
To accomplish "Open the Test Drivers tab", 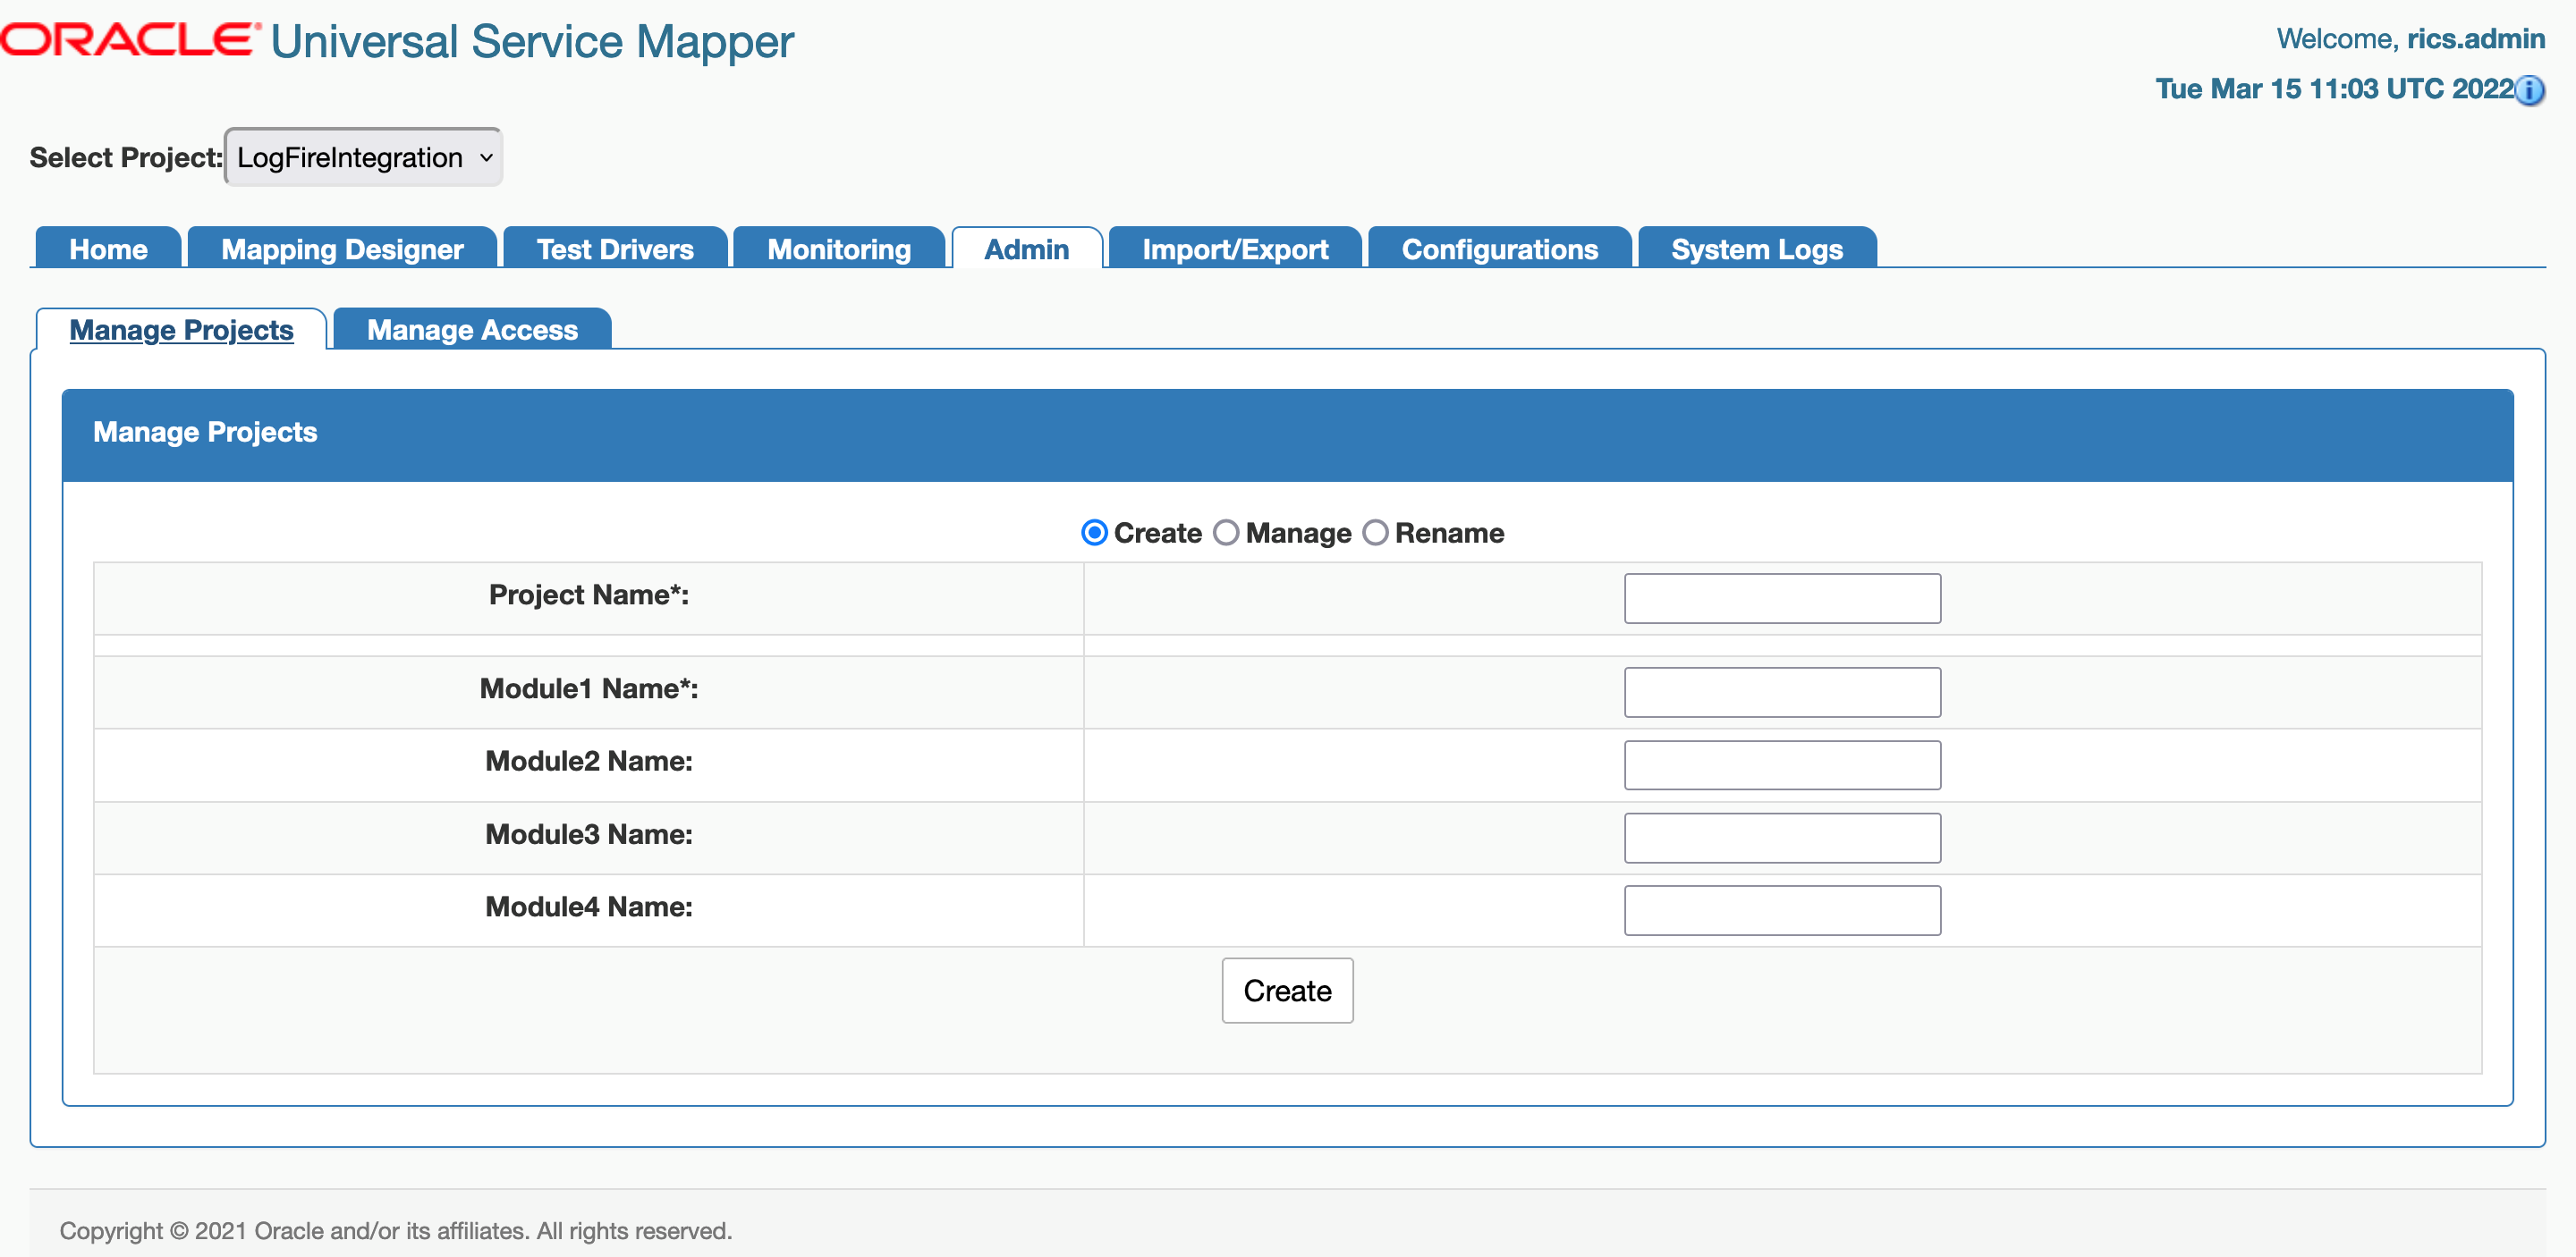I will click(615, 249).
